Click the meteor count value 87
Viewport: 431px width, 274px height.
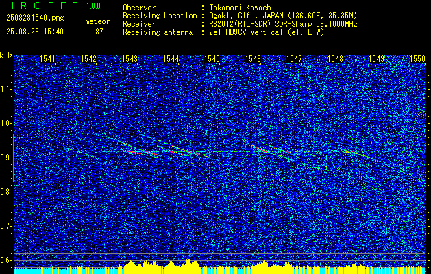pos(99,32)
